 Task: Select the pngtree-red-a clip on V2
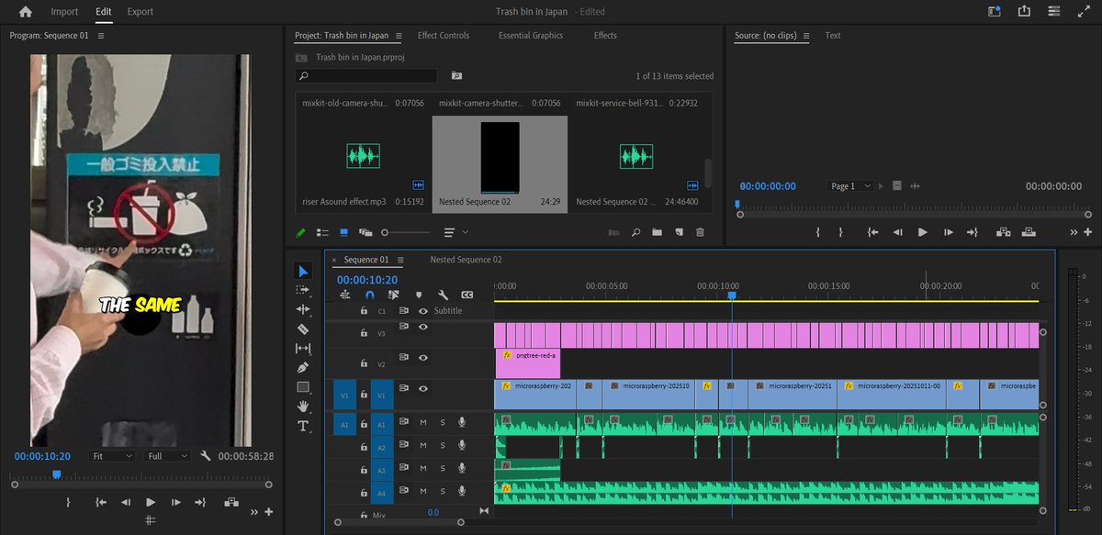(527, 363)
